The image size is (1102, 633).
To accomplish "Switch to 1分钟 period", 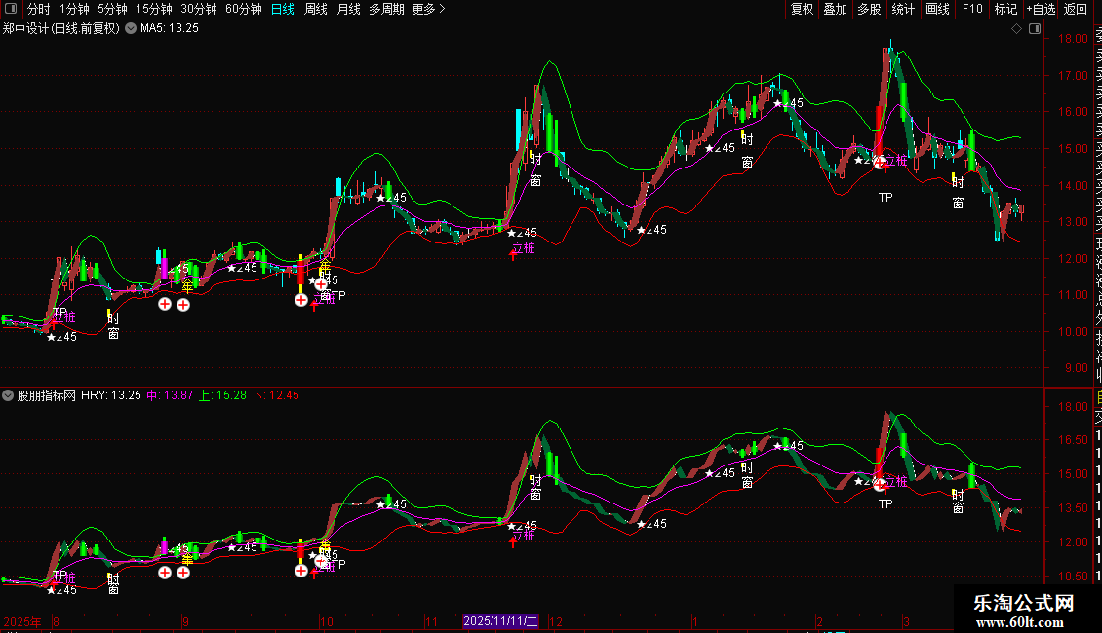I will (74, 9).
